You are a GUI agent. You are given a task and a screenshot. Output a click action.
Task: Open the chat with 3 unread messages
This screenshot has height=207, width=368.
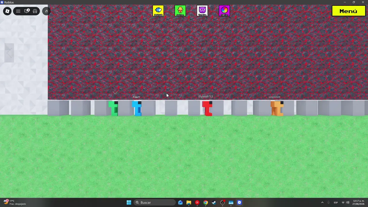pyautogui.click(x=27, y=11)
